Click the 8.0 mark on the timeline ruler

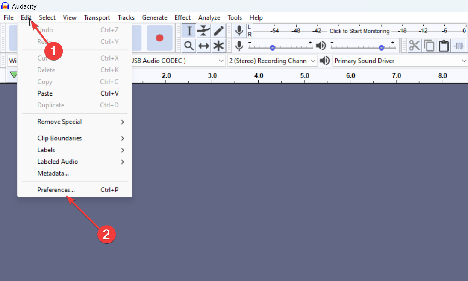point(442,75)
